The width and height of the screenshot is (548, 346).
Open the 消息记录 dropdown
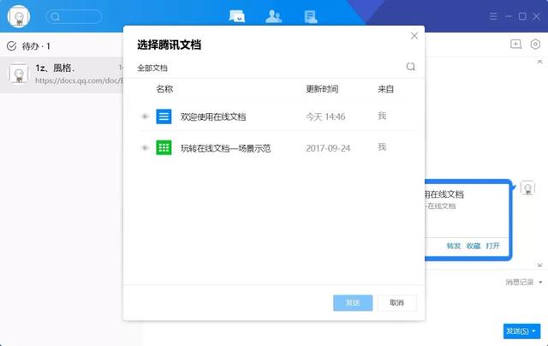click(524, 282)
